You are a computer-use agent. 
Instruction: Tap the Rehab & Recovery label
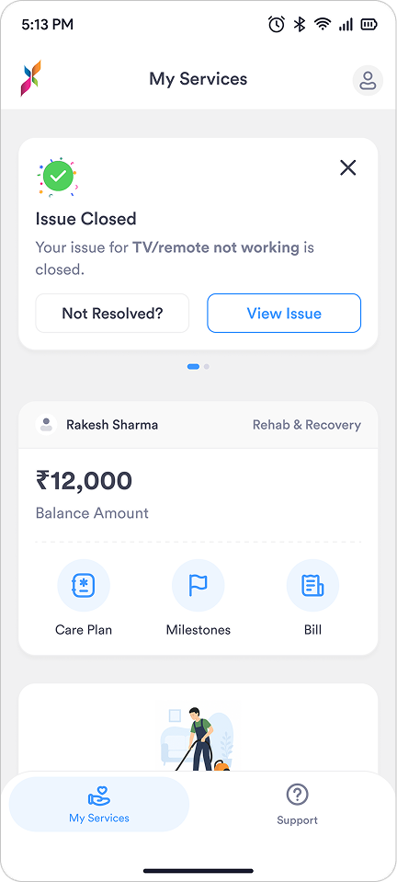(306, 425)
